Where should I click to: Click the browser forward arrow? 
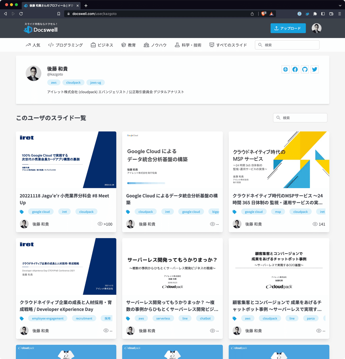click(13, 14)
